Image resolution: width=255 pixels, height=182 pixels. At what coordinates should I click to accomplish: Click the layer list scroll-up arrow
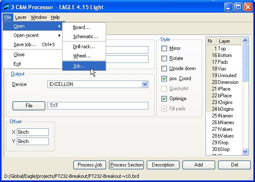[245, 40]
